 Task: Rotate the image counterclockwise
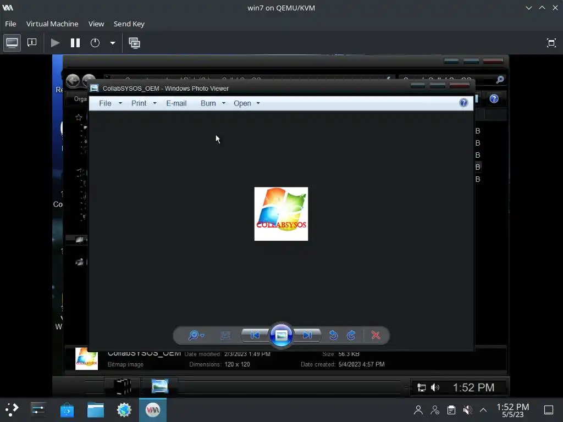tap(333, 335)
